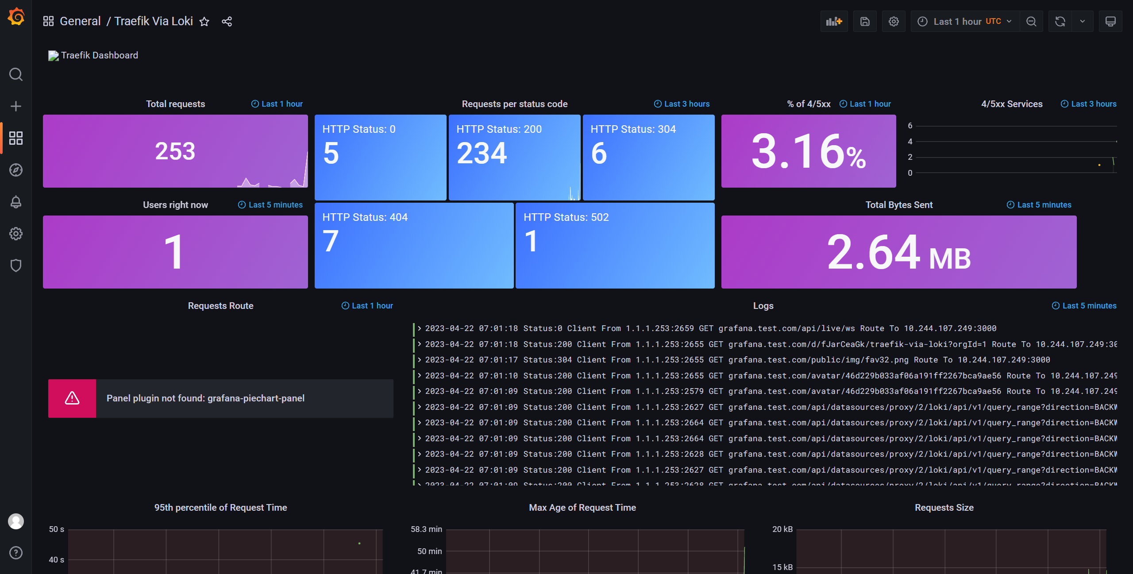Viewport: 1133px width, 574px height.
Task: Click the General folder breadcrumb
Action: pyautogui.click(x=80, y=21)
